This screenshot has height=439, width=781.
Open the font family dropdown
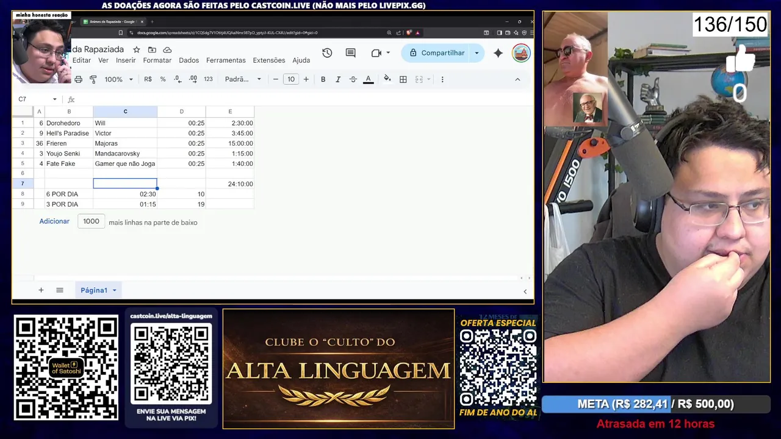[x=243, y=79]
